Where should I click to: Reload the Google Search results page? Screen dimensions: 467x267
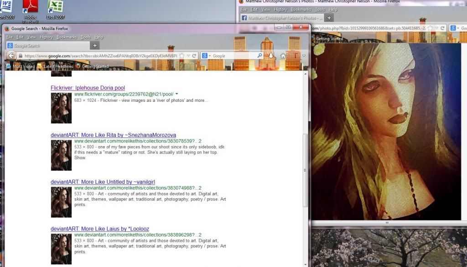194,56
